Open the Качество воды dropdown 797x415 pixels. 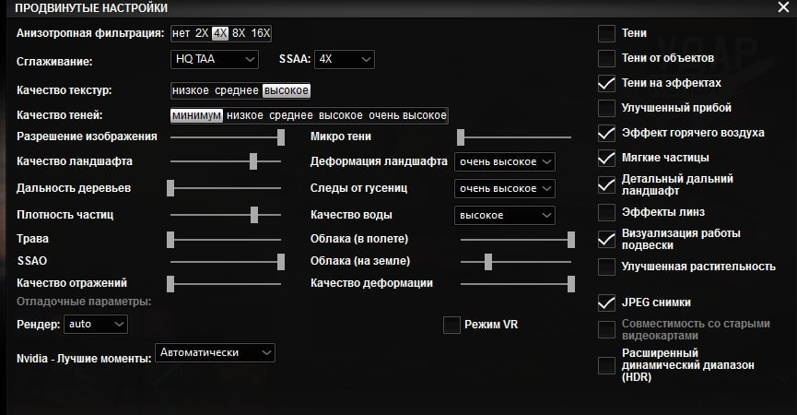(x=505, y=215)
